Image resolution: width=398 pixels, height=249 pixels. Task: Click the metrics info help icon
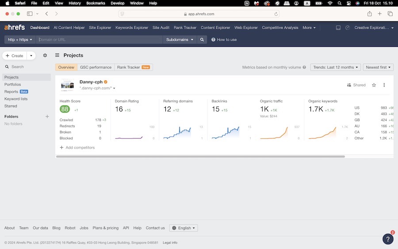(x=304, y=68)
